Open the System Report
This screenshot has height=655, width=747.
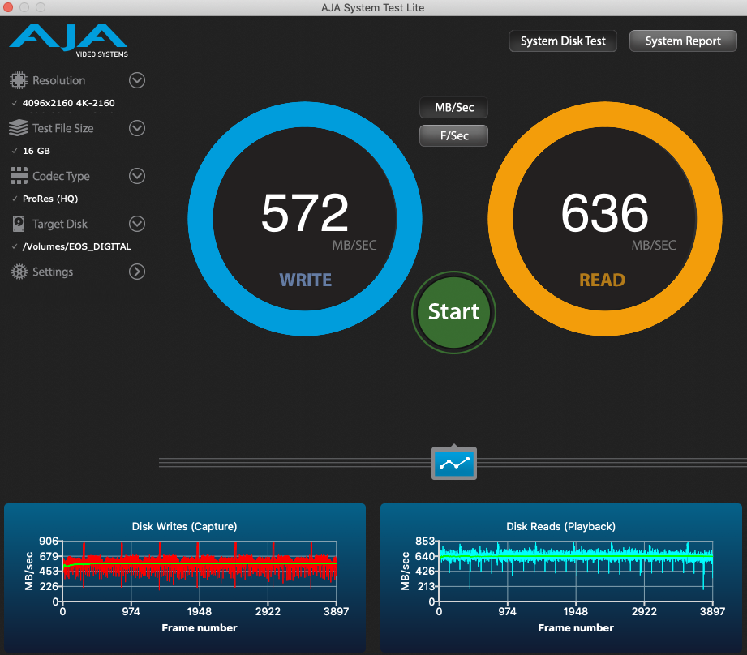click(683, 41)
